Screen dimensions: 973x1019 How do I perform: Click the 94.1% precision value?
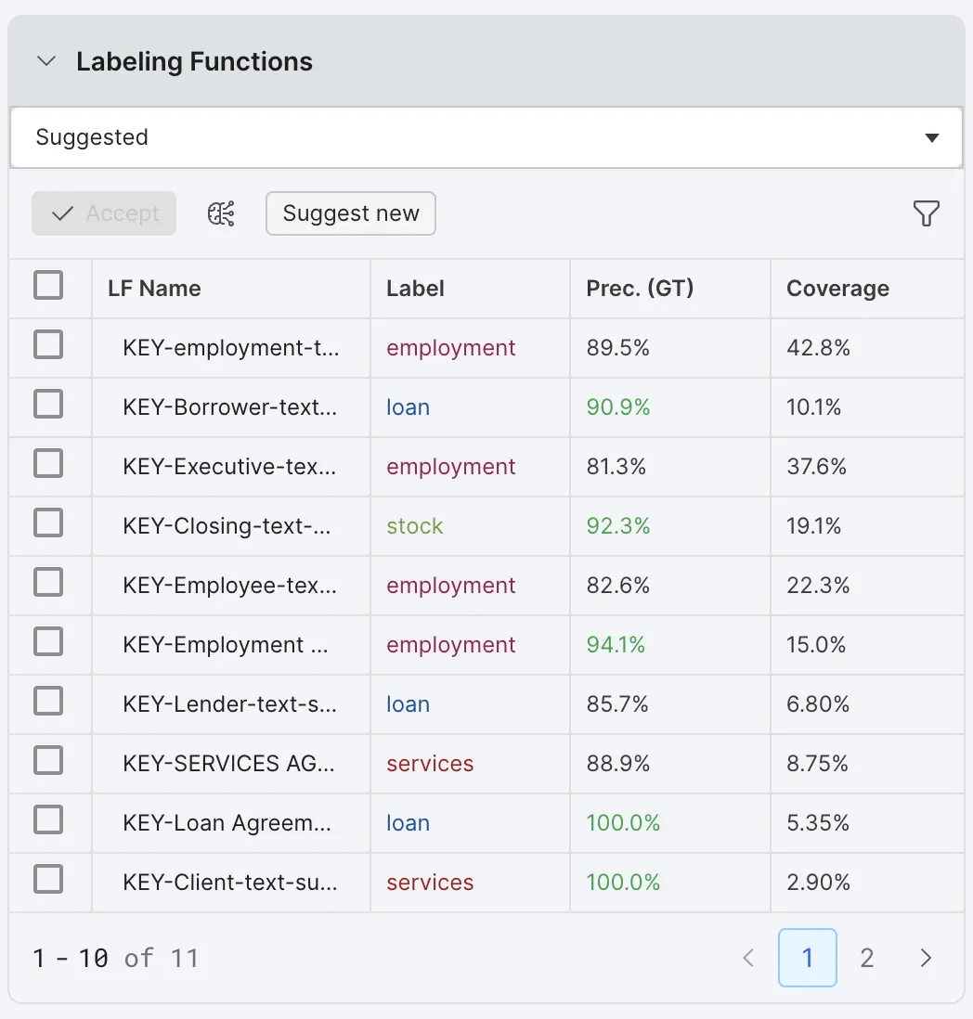(x=616, y=645)
